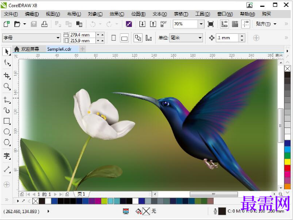Open the 效果(C) menu
Viewport: 300px width, 220px height.
117,14
